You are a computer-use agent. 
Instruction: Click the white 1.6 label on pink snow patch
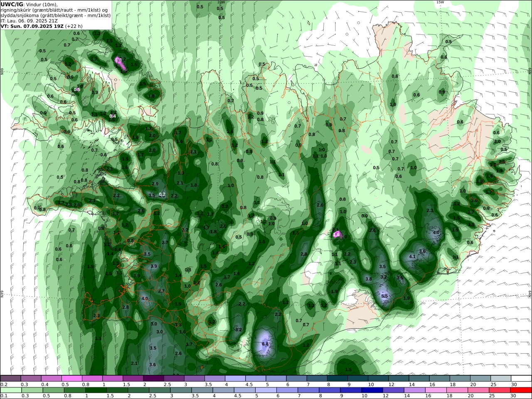(x=336, y=235)
